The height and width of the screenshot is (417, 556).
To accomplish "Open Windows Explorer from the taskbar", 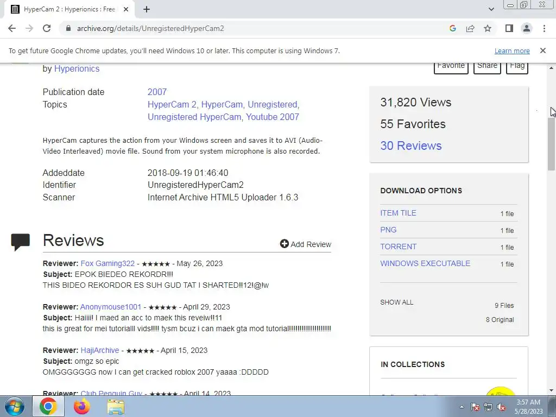I will (x=116, y=406).
